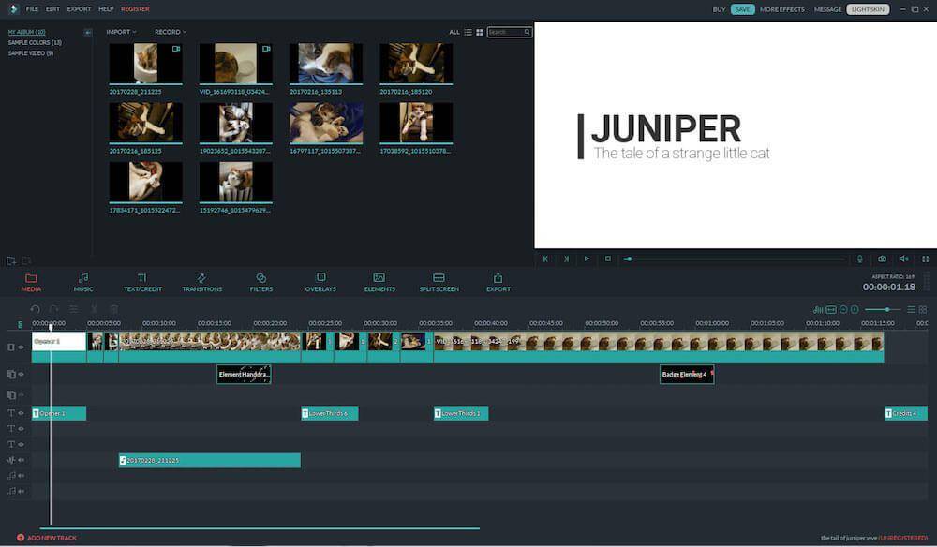Viewport: 937px width, 547px height.
Task: Click the preview playback progress slider
Action: tap(735, 259)
